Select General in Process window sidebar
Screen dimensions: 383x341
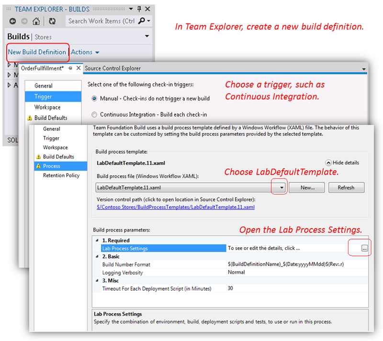click(61, 129)
